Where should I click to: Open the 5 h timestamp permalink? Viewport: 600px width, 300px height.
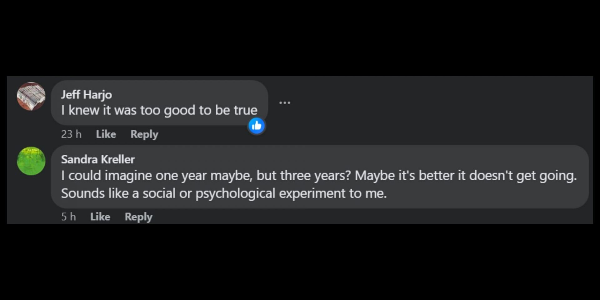(68, 217)
